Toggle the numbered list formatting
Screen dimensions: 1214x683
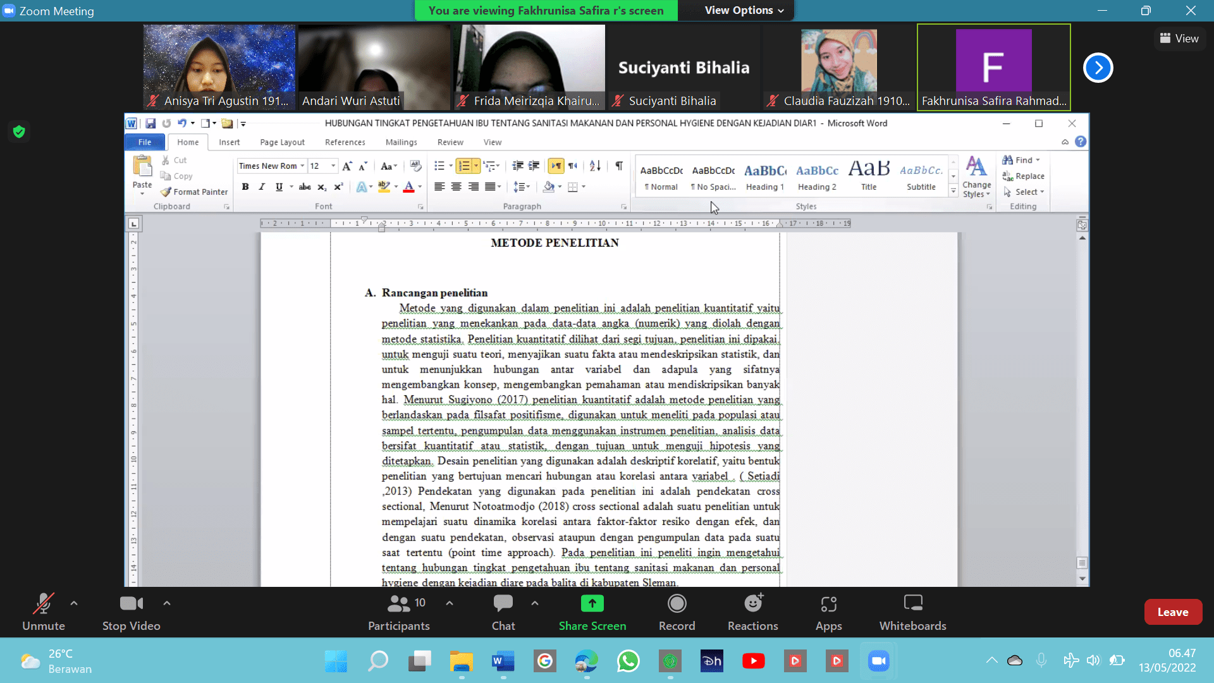pos(464,166)
